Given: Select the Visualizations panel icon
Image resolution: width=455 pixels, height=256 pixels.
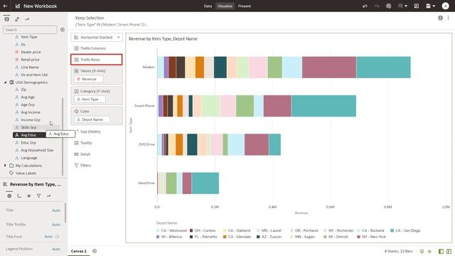Looking at the screenshot, I should click(17, 19).
